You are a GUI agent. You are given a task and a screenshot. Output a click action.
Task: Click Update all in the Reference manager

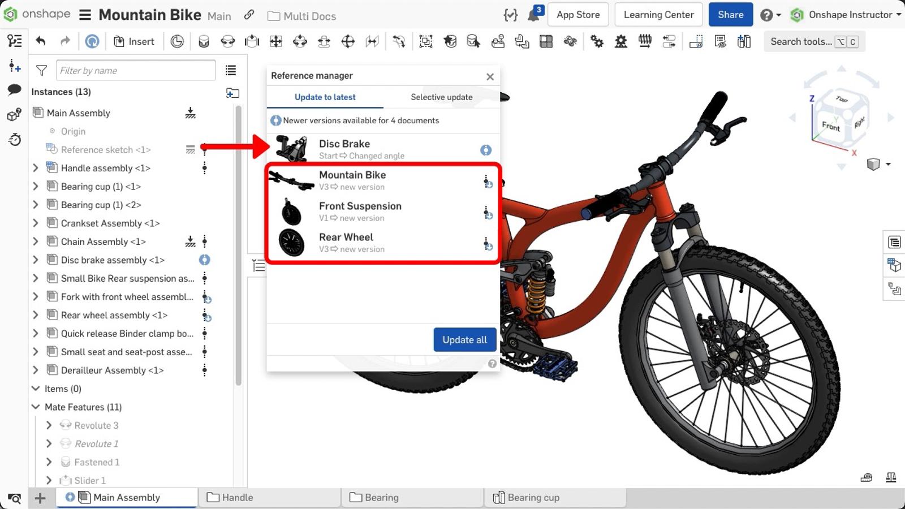[x=464, y=339]
